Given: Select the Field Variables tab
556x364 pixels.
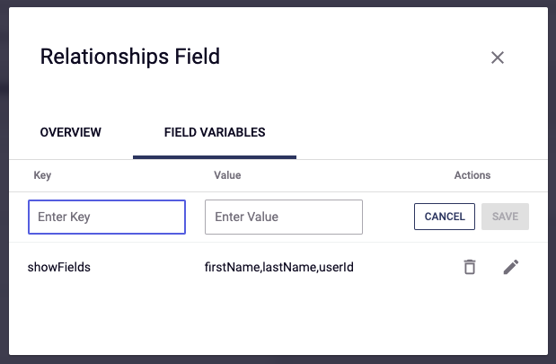Looking at the screenshot, I should tap(215, 133).
